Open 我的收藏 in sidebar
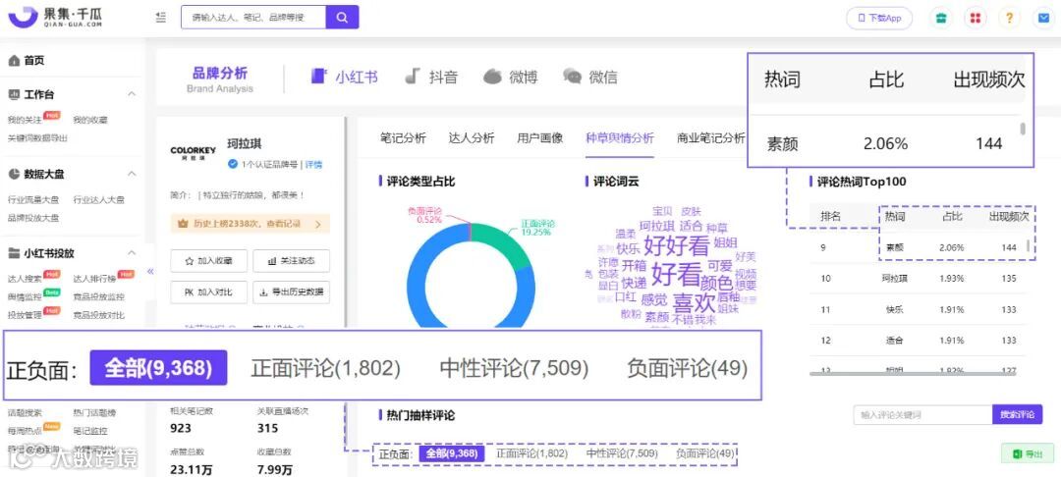Image resolution: width=1061 pixels, height=477 pixels. [90, 121]
